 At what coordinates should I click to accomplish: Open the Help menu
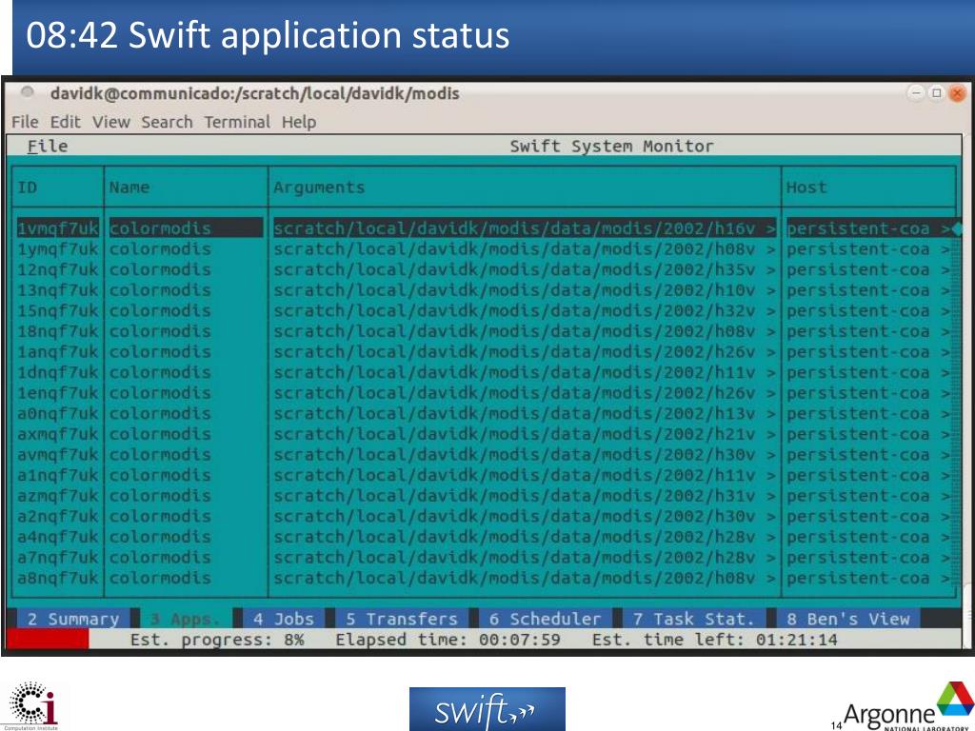[x=299, y=122]
